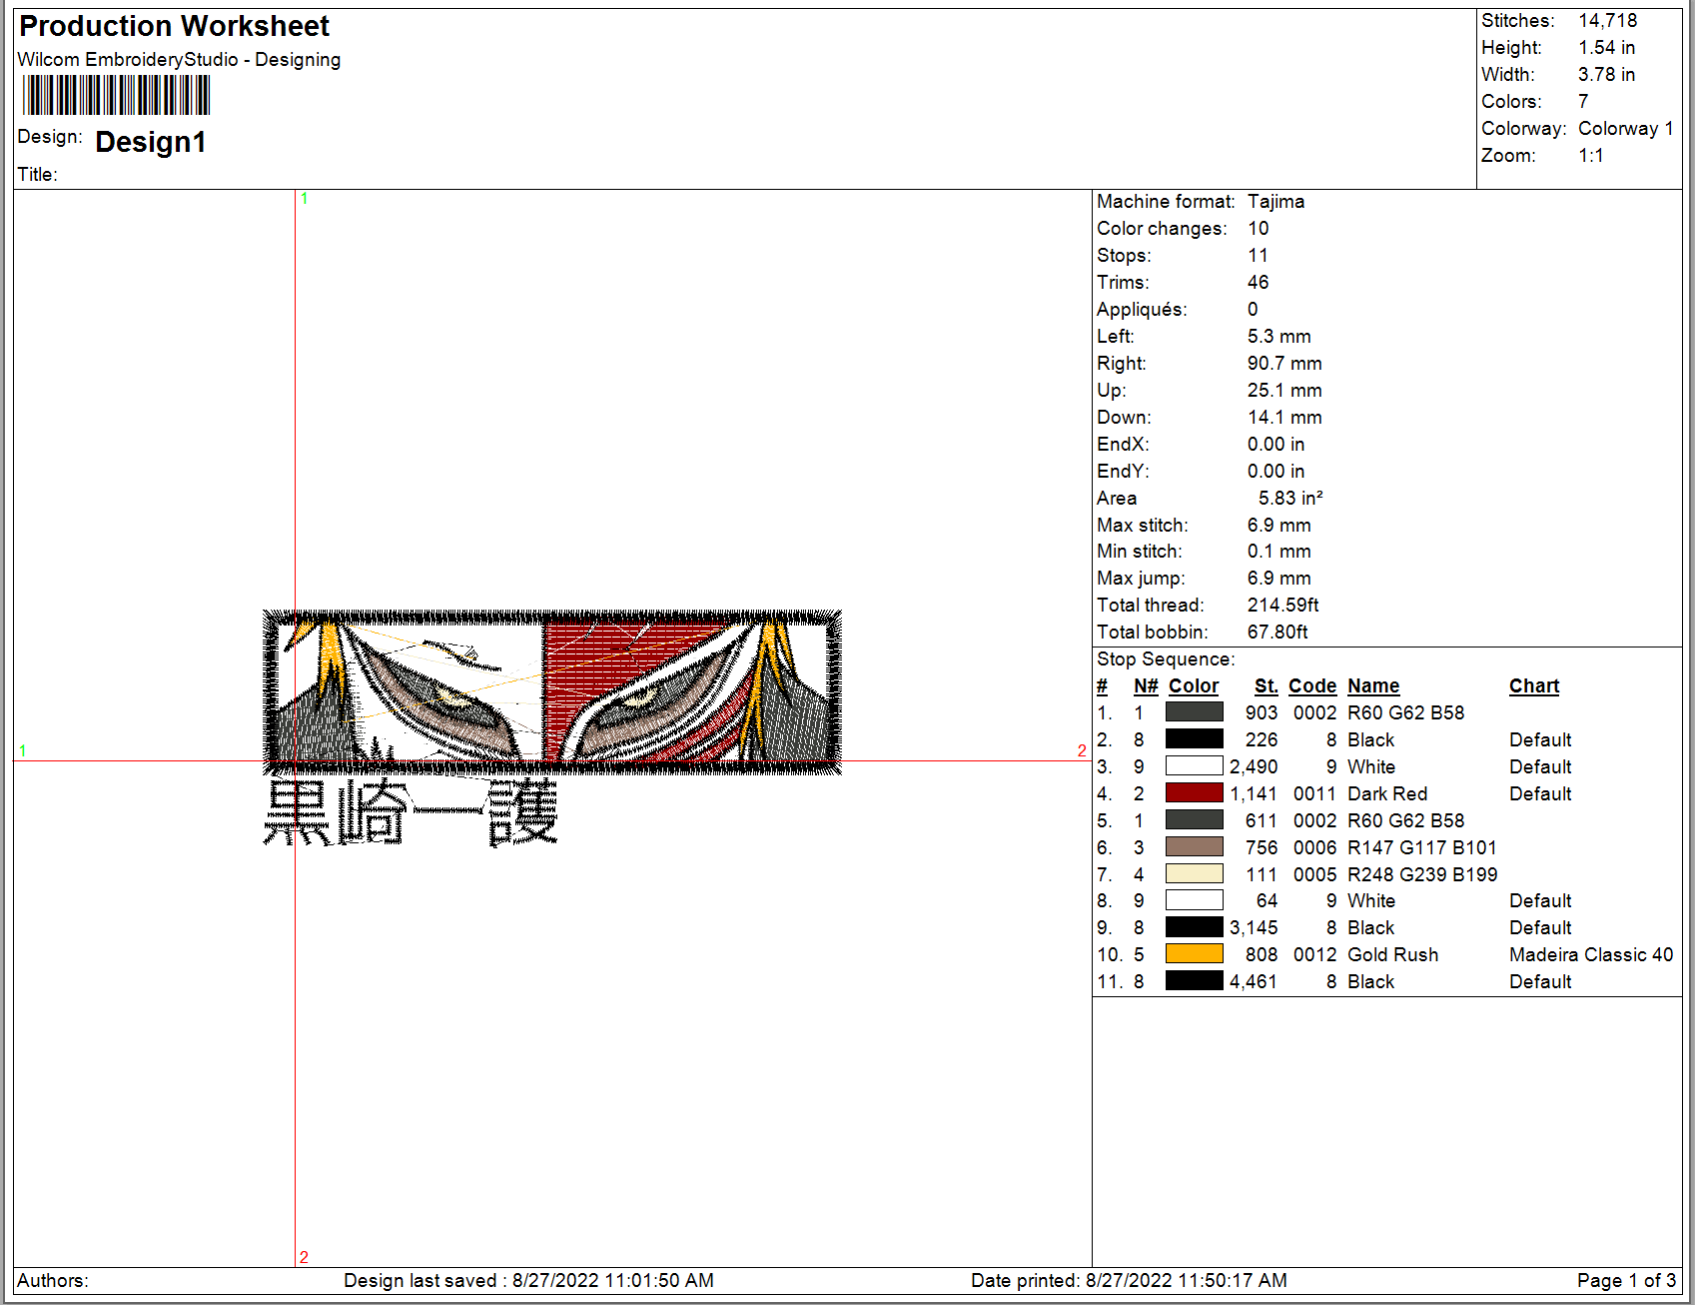The image size is (1695, 1305).
Task: Click the Colorway 1 value
Action: (1626, 128)
